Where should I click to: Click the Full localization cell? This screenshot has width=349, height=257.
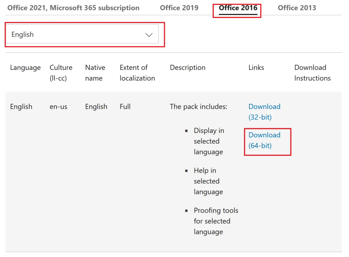[125, 107]
